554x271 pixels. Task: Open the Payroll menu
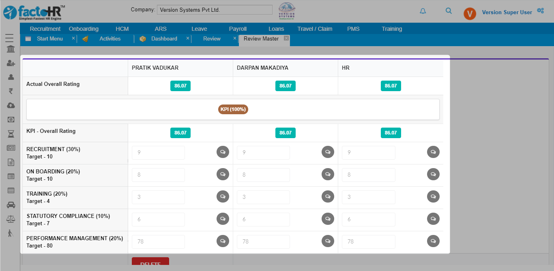coord(238,29)
